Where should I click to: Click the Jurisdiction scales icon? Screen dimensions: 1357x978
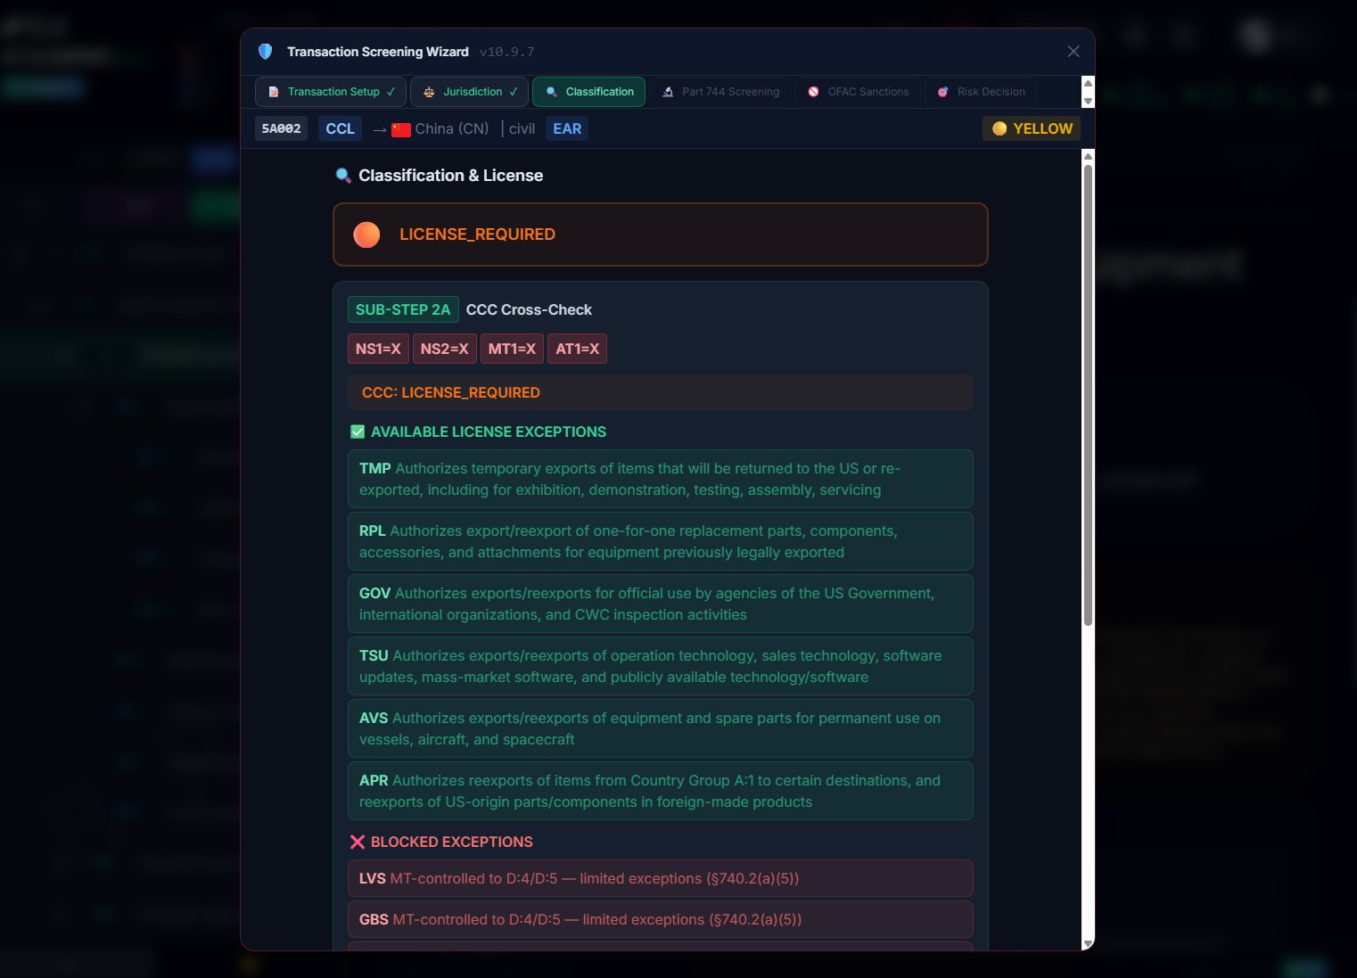(429, 92)
